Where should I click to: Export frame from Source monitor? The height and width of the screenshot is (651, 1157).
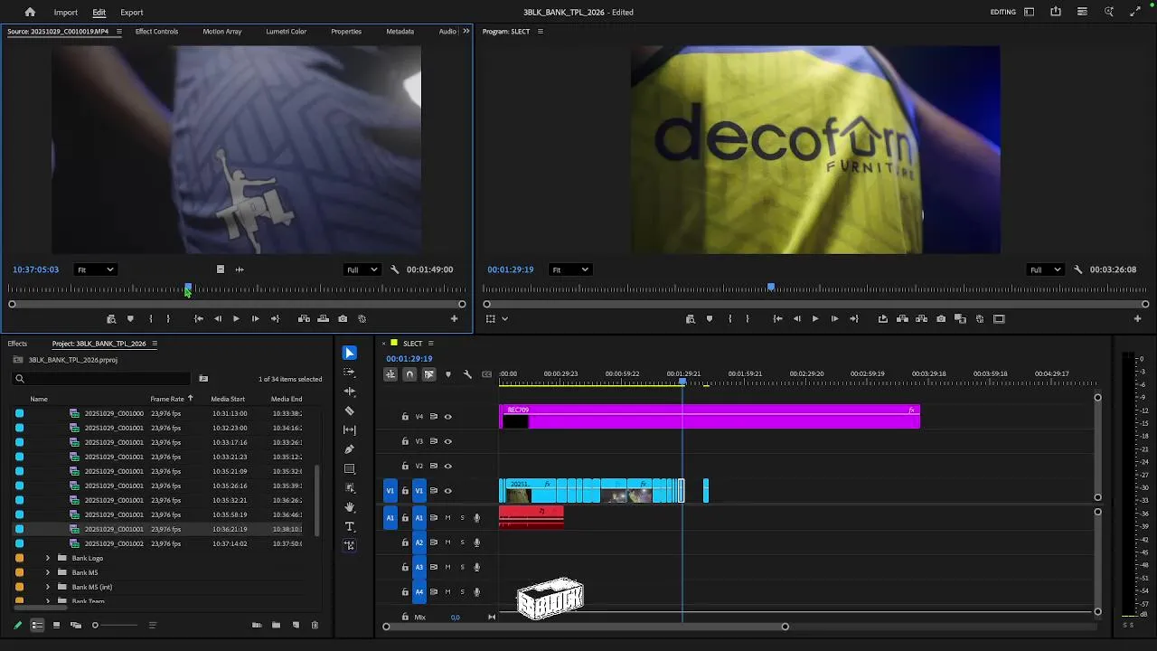(343, 318)
